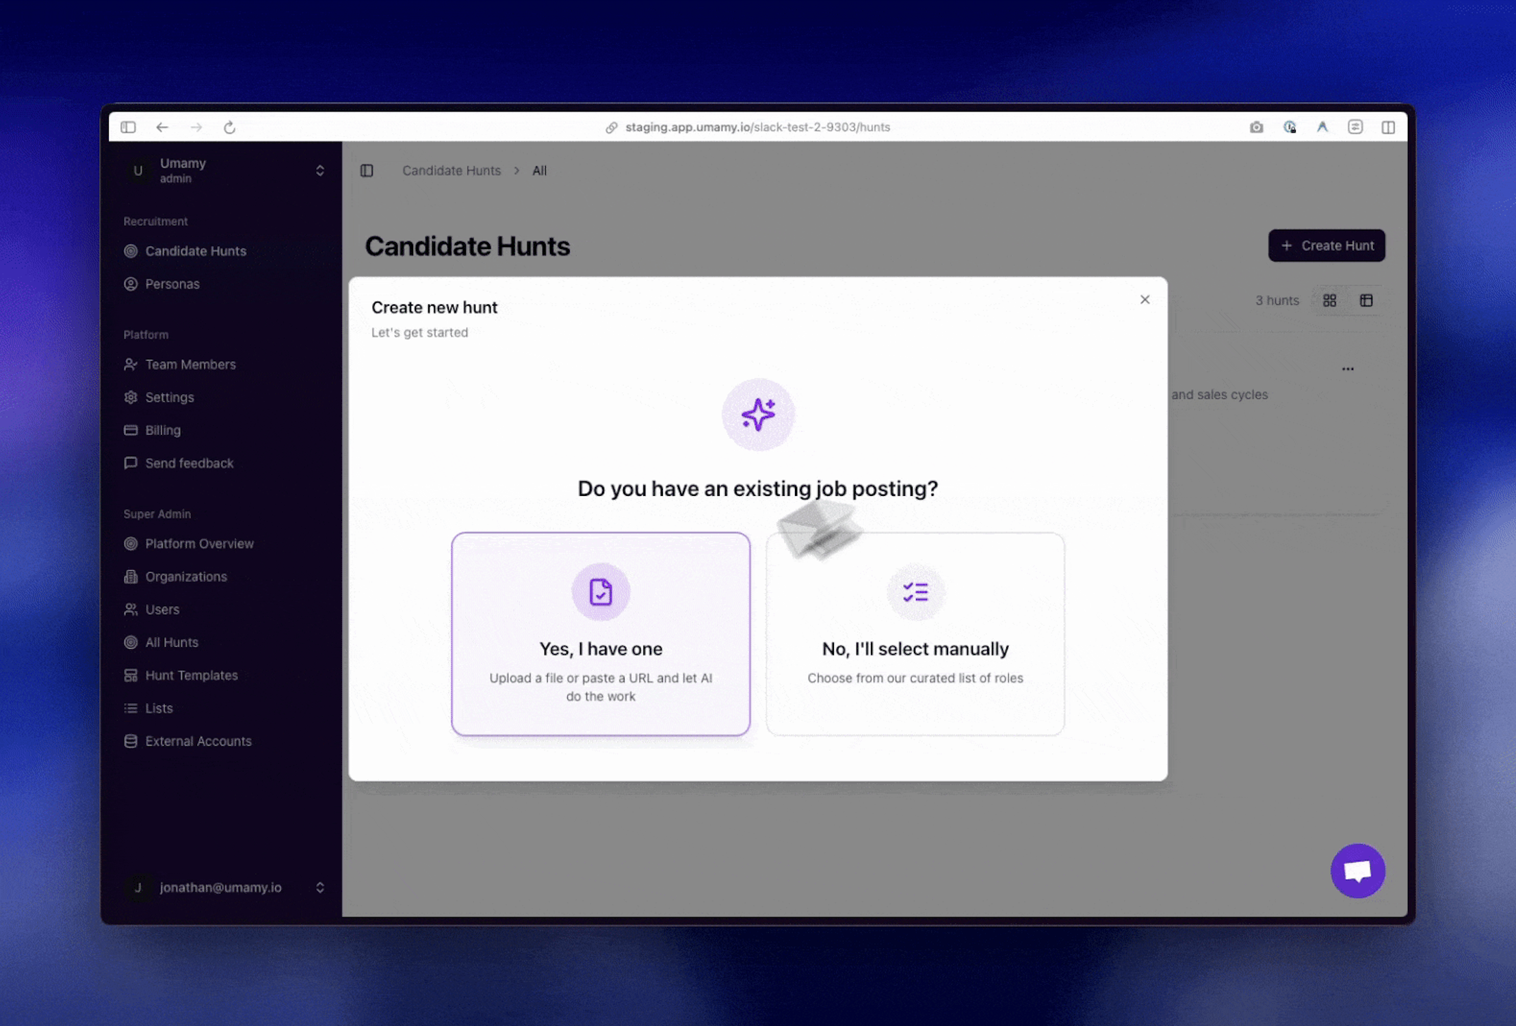Click the browser reload icon
Viewport: 1516px width, 1026px height.
coord(230,127)
